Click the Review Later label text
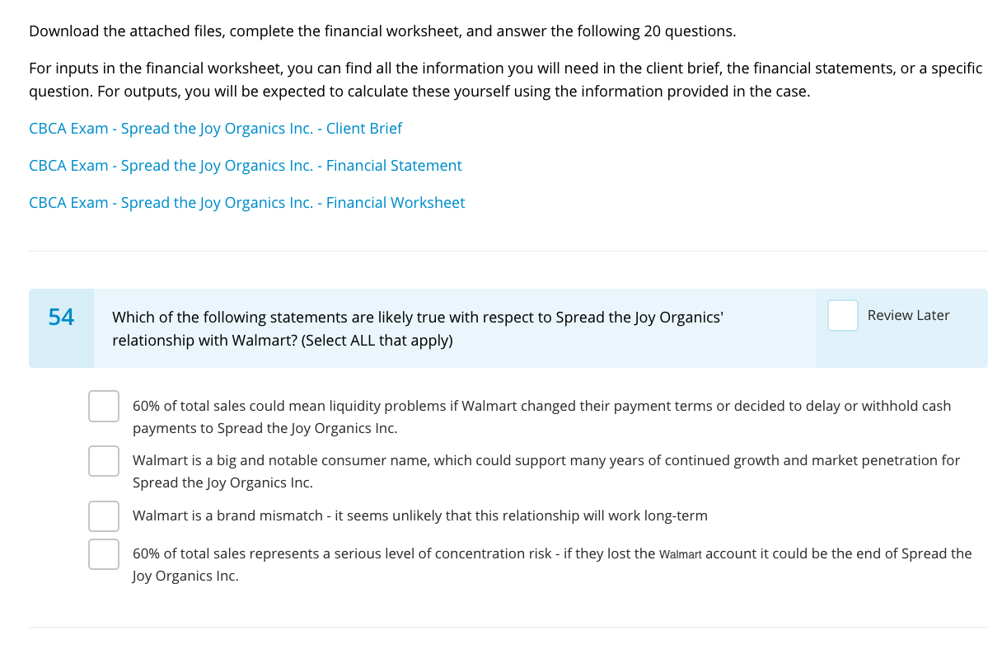This screenshot has height=645, width=1002. point(908,316)
